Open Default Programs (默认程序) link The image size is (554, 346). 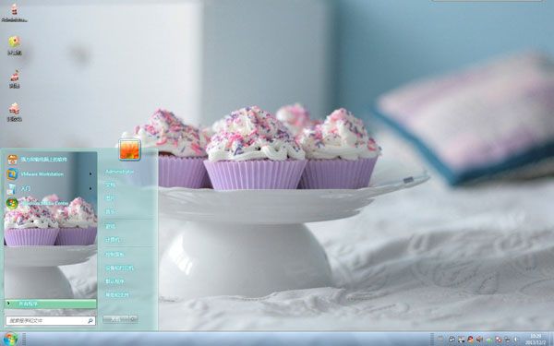114,281
